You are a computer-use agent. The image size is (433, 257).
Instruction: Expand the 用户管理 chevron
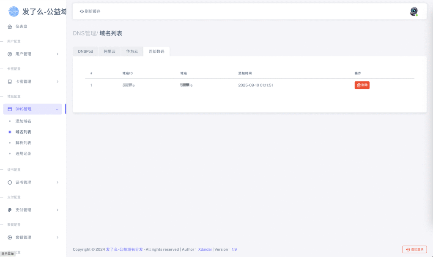pyautogui.click(x=58, y=54)
